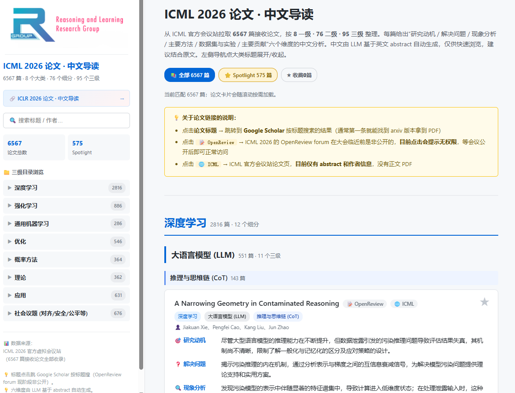515x393 pixels.
Task: Click the arrow on the ICLR 2026 link
Action: pyautogui.click(x=122, y=99)
